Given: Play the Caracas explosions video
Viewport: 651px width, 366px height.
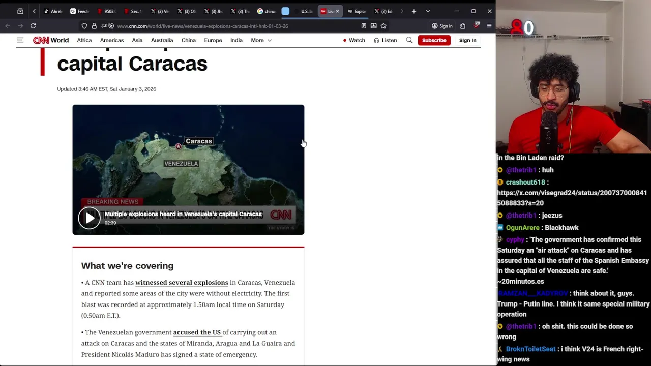Looking at the screenshot, I should 89,218.
